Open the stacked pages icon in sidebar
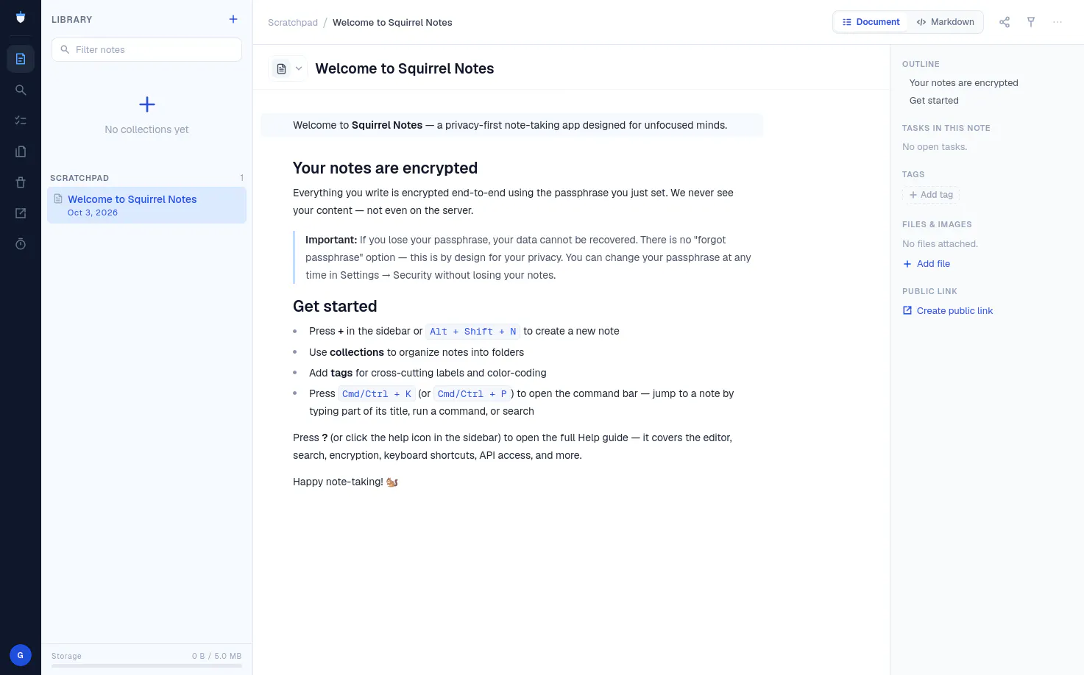The height and width of the screenshot is (675, 1084). (21, 151)
